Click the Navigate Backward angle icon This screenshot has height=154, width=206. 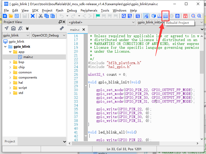pyautogui.click(x=84, y=16)
